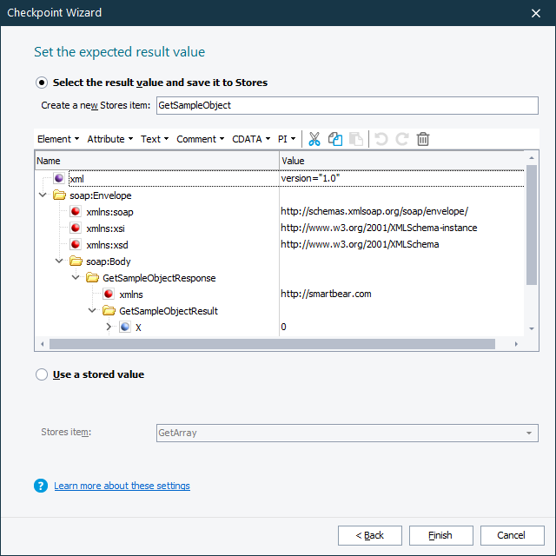Select the 'save it to Stores' radio button
Viewport: 556px width, 556px height.
coord(42,83)
